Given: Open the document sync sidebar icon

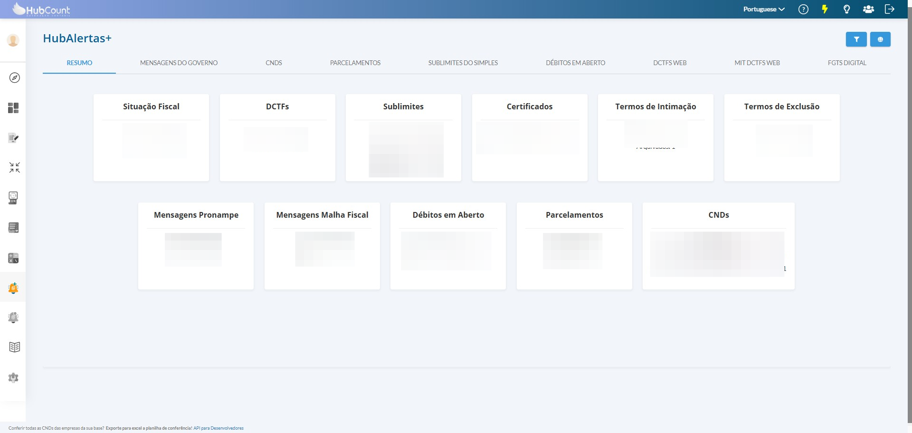Looking at the screenshot, I should 13,198.
